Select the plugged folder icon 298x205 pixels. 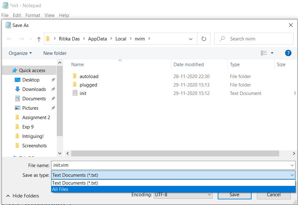[75, 85]
